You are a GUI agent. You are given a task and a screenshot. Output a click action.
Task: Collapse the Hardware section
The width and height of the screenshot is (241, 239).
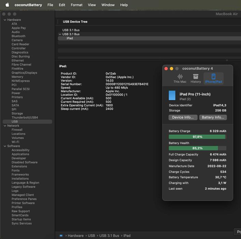[5, 20]
